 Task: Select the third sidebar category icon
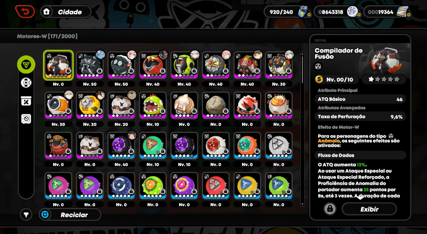coord(26,101)
